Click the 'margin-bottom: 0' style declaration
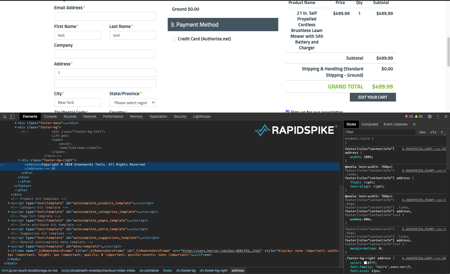 pos(366,249)
